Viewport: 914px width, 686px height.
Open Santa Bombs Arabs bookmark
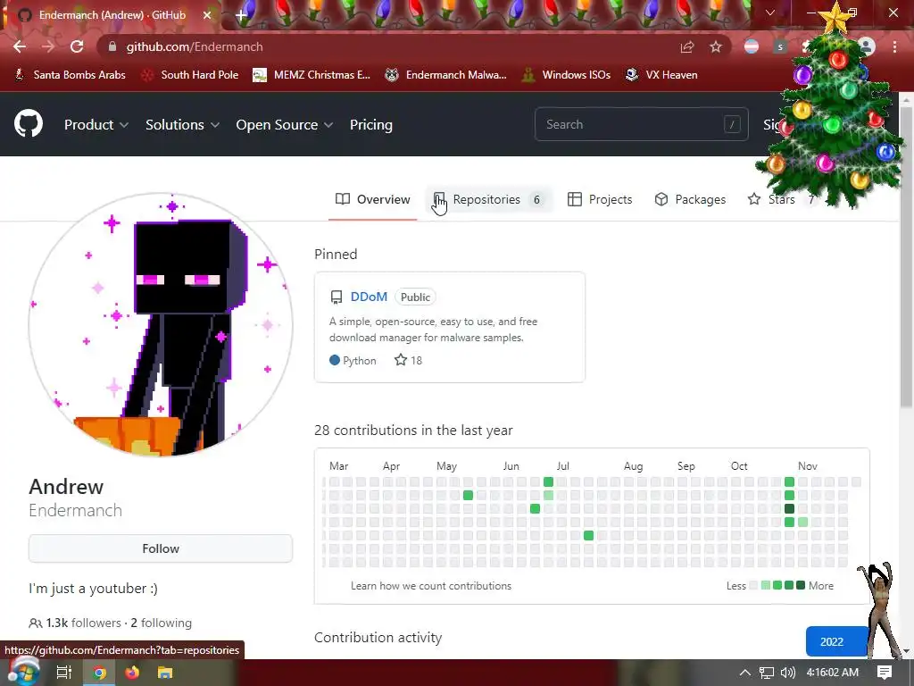[x=70, y=75]
